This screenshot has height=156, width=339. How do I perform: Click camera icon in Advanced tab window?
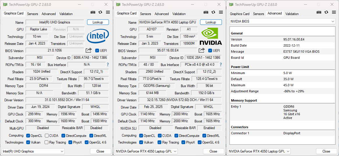tap(319, 12)
